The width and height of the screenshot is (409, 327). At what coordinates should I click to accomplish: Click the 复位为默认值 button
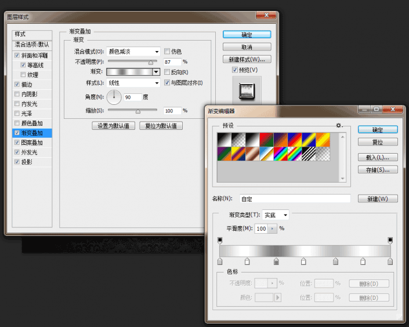click(161, 126)
